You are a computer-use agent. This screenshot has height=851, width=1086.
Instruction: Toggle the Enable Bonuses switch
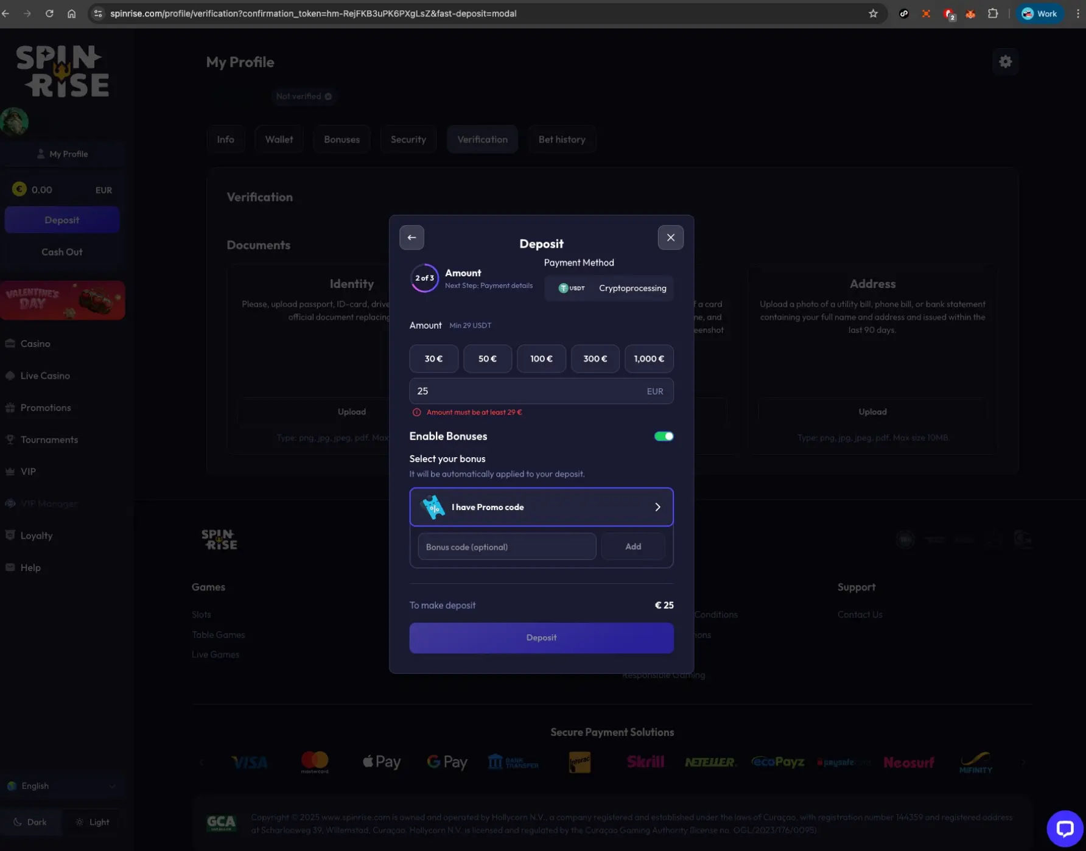[664, 436]
